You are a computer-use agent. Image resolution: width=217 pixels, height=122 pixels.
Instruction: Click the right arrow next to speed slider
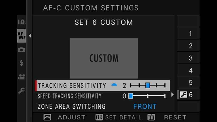click(x=172, y=95)
